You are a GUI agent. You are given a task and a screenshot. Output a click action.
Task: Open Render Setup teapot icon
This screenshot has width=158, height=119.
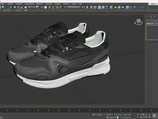tap(116, 7)
